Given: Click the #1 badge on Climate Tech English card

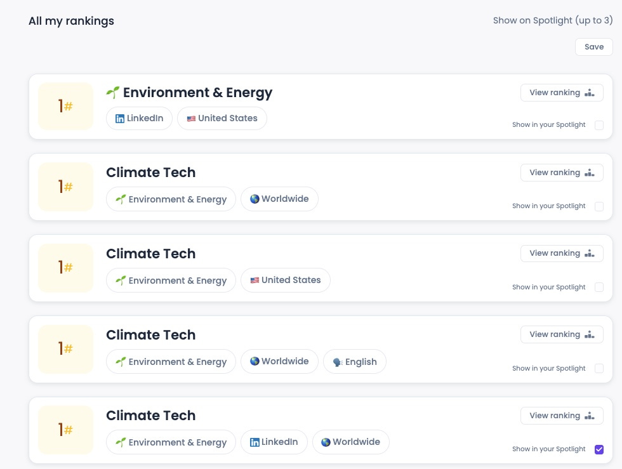Looking at the screenshot, I should (x=65, y=349).
